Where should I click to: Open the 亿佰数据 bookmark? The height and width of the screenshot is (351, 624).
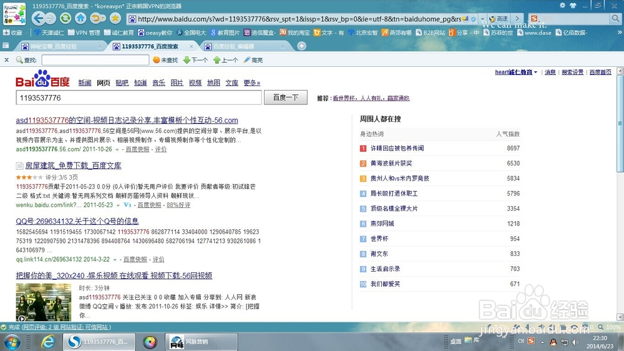[571, 32]
